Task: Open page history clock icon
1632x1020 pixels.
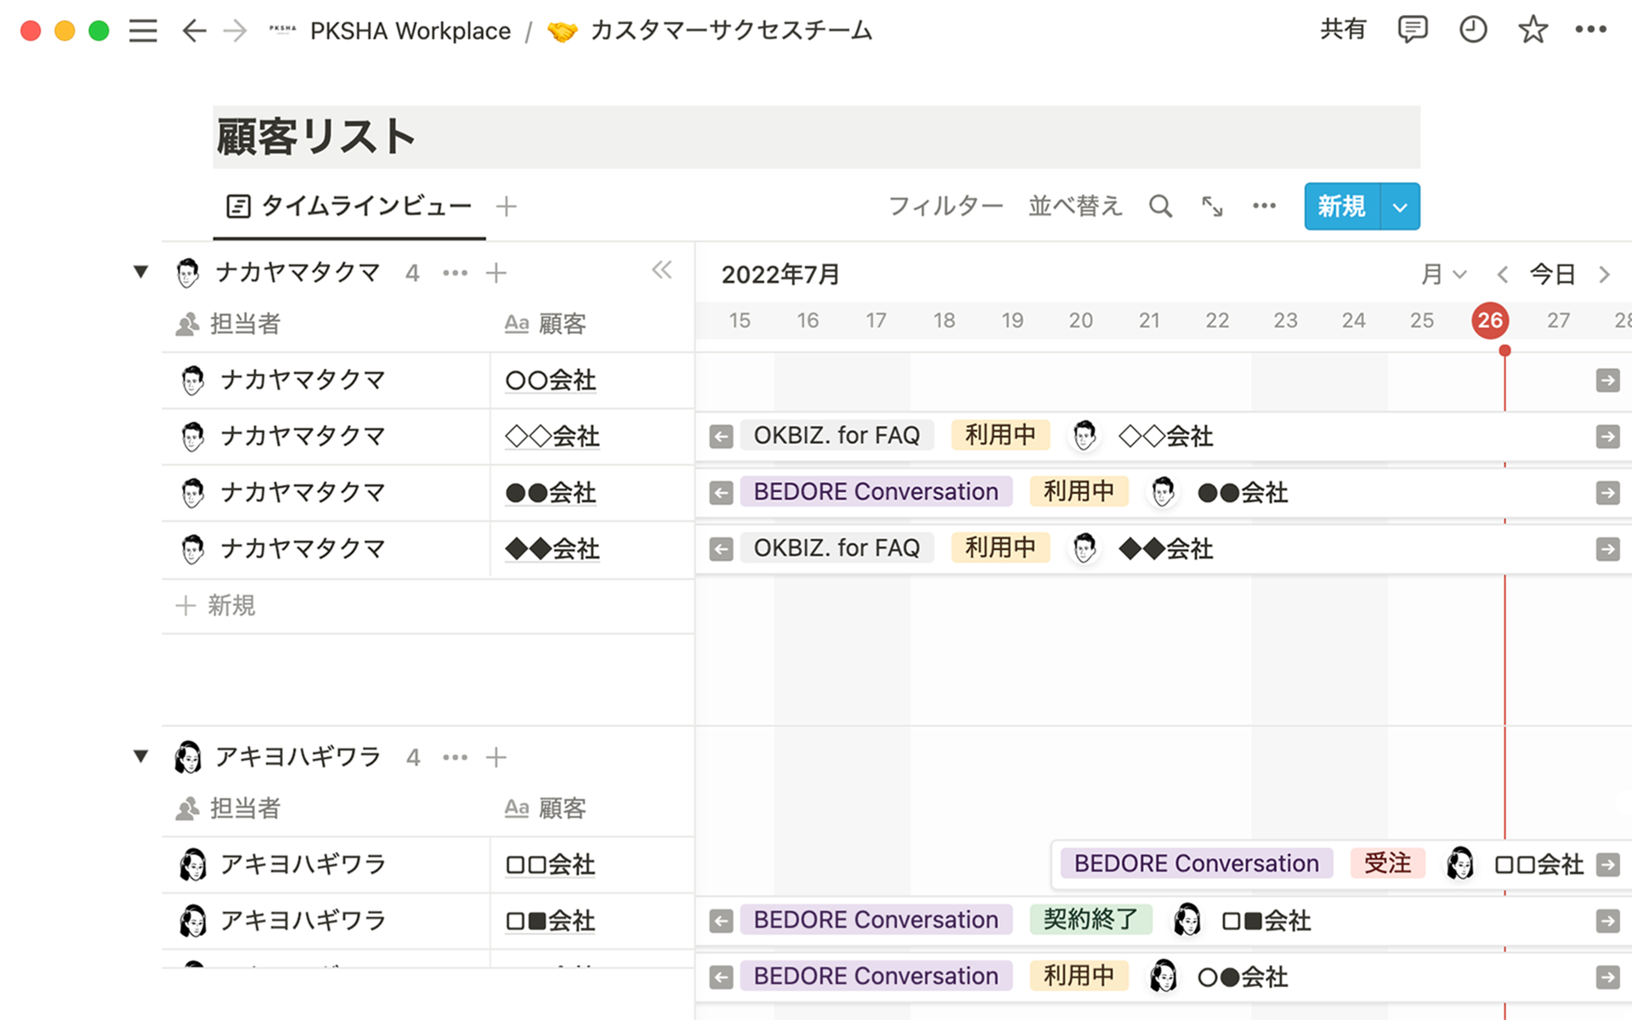Action: tap(1473, 30)
